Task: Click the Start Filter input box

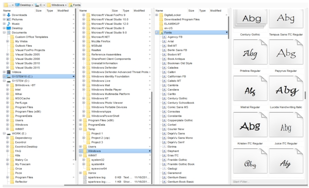Action: [268, 182]
